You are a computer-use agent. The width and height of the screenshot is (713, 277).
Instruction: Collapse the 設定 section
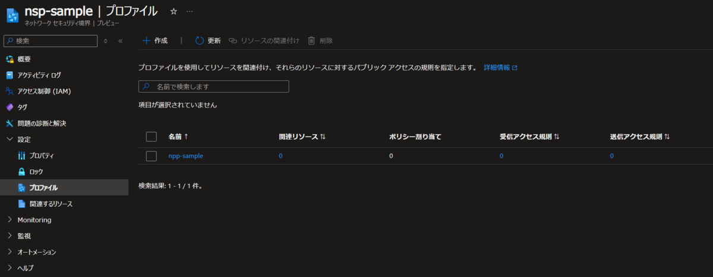click(x=10, y=139)
